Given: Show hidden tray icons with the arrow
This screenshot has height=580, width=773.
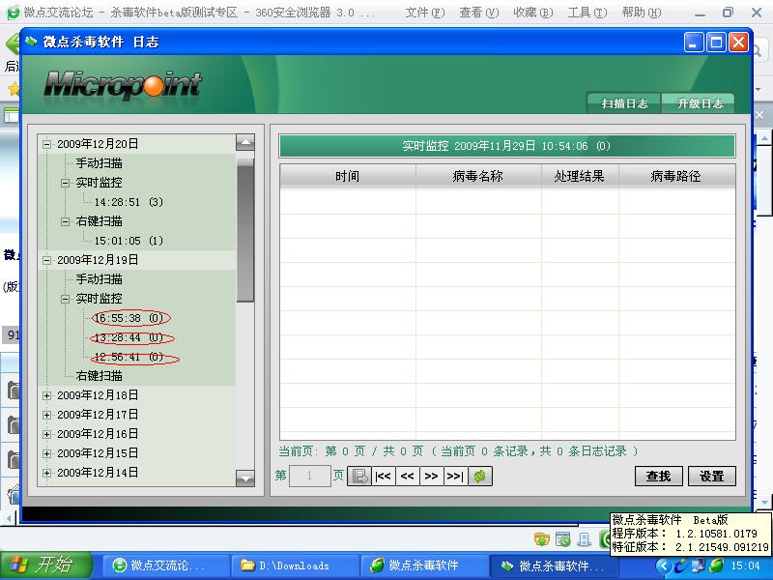Looking at the screenshot, I should pyautogui.click(x=664, y=565).
